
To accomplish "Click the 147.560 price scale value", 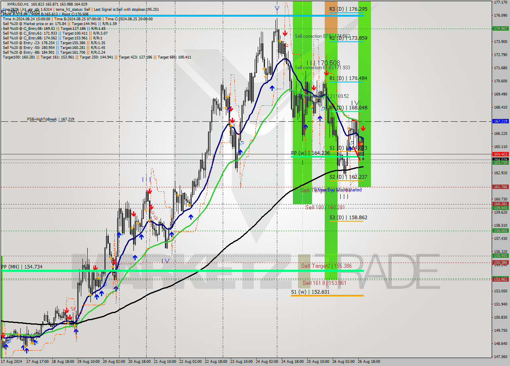I will 500,356.
